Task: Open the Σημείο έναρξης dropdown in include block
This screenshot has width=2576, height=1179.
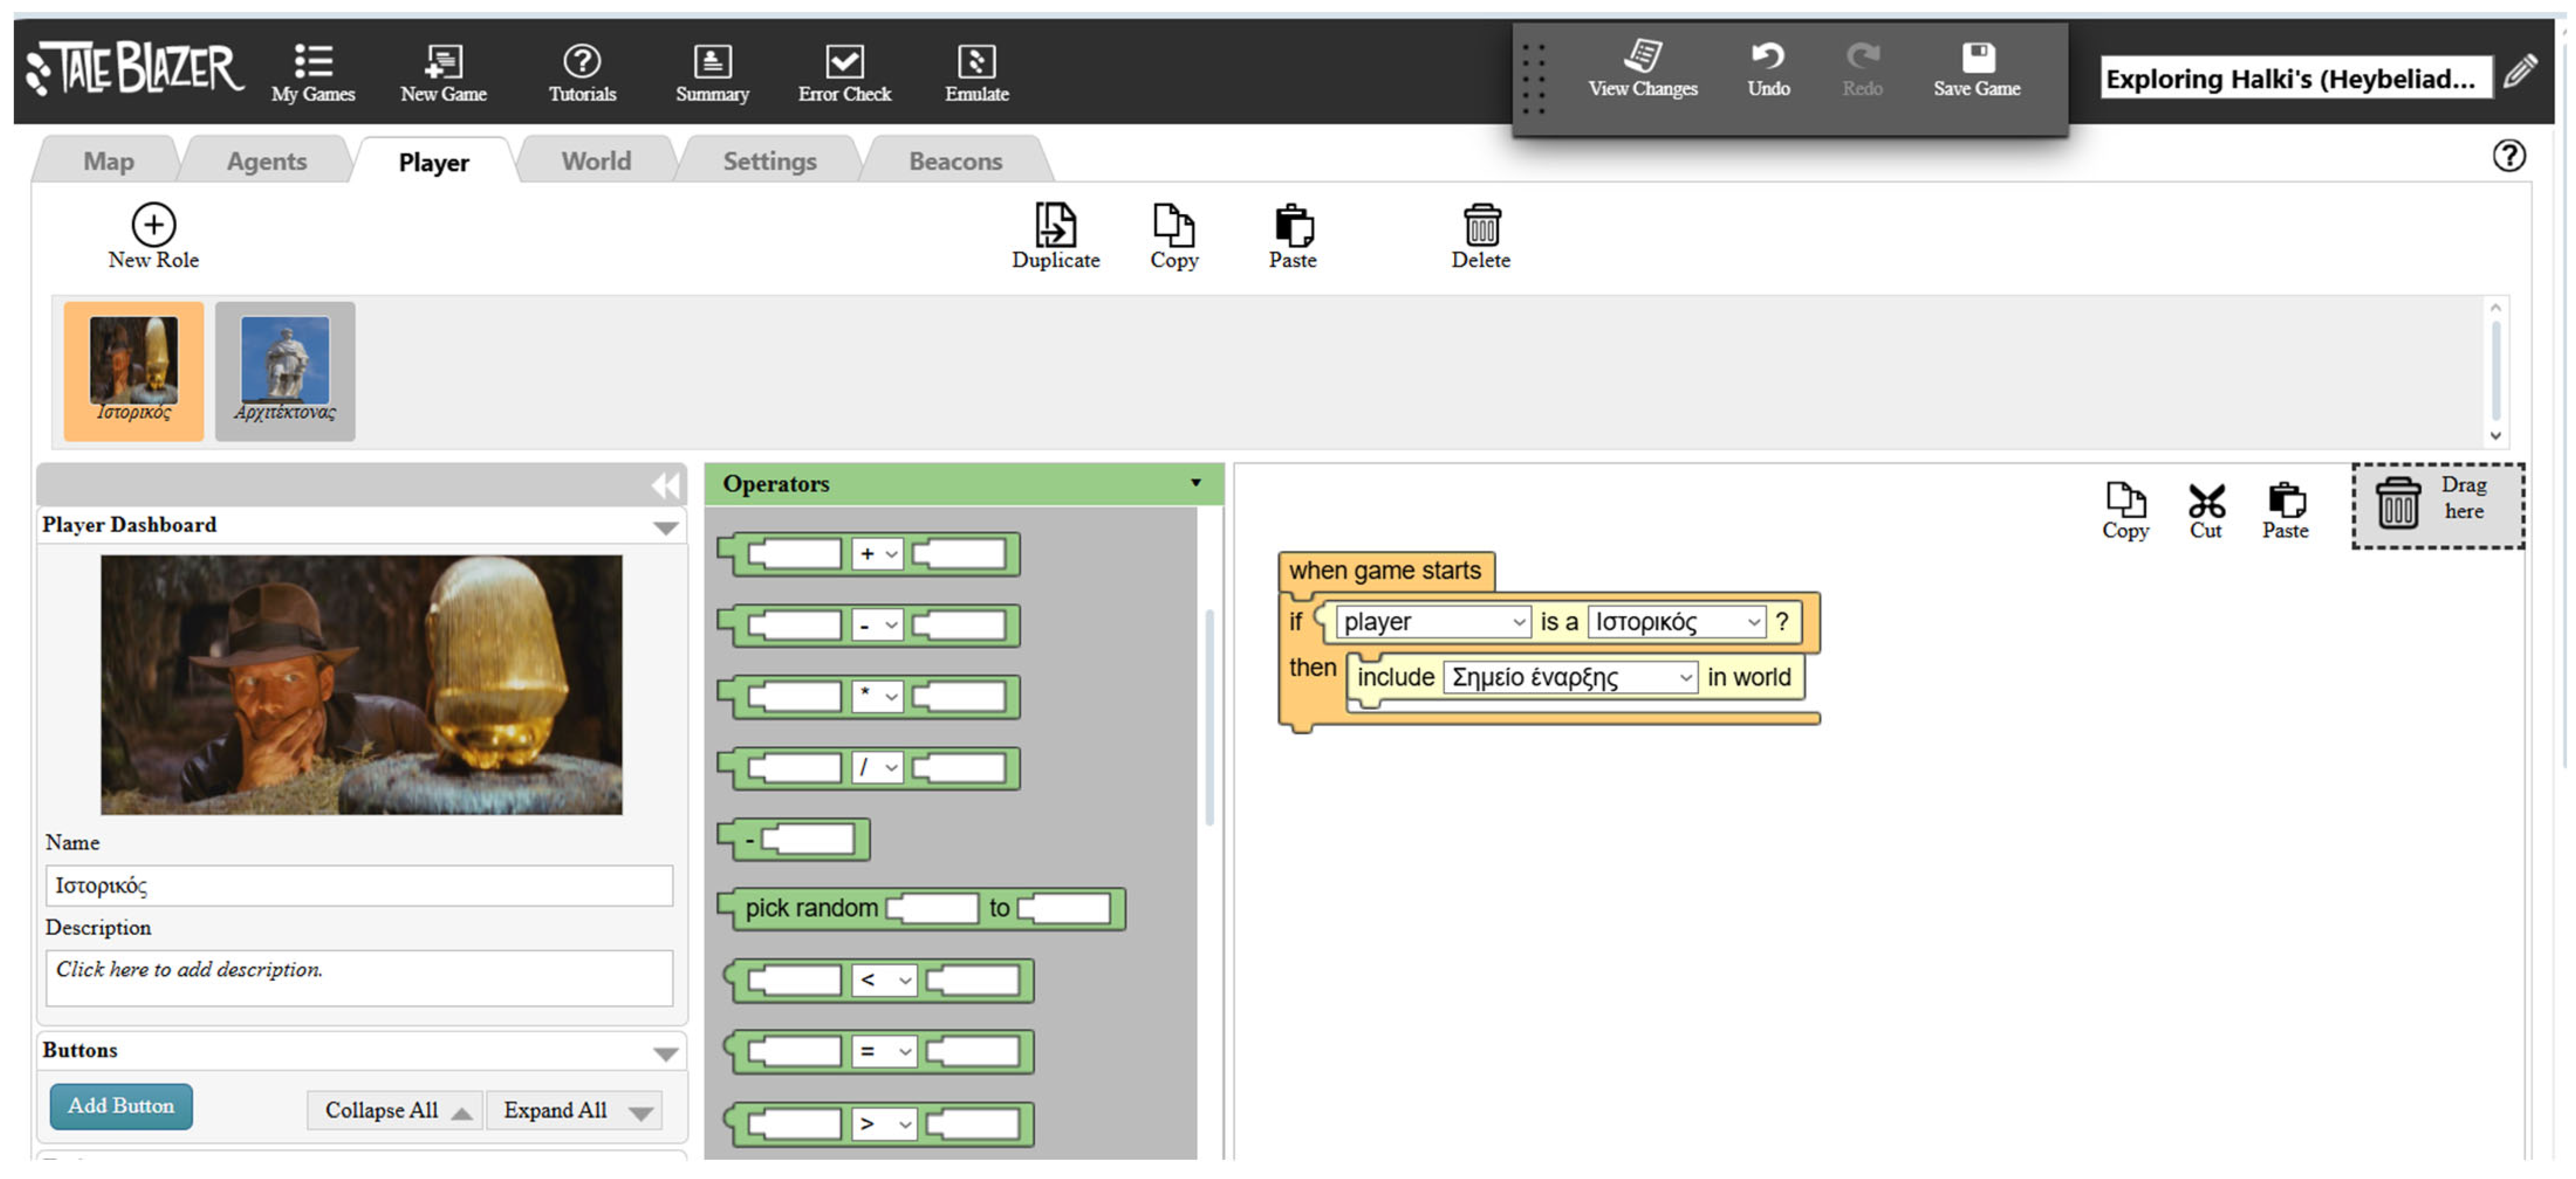Action: point(1571,678)
